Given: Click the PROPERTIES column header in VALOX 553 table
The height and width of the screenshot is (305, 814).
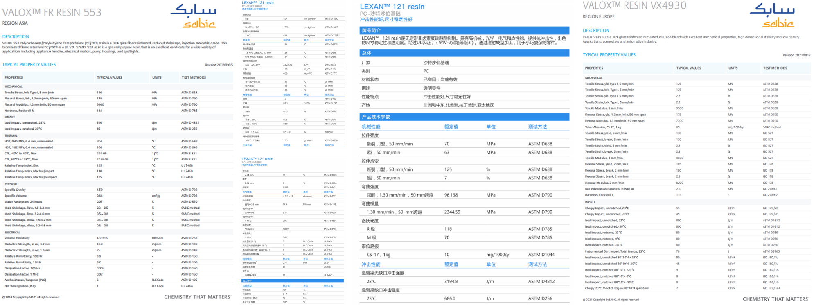Looking at the screenshot, I should [x=14, y=77].
